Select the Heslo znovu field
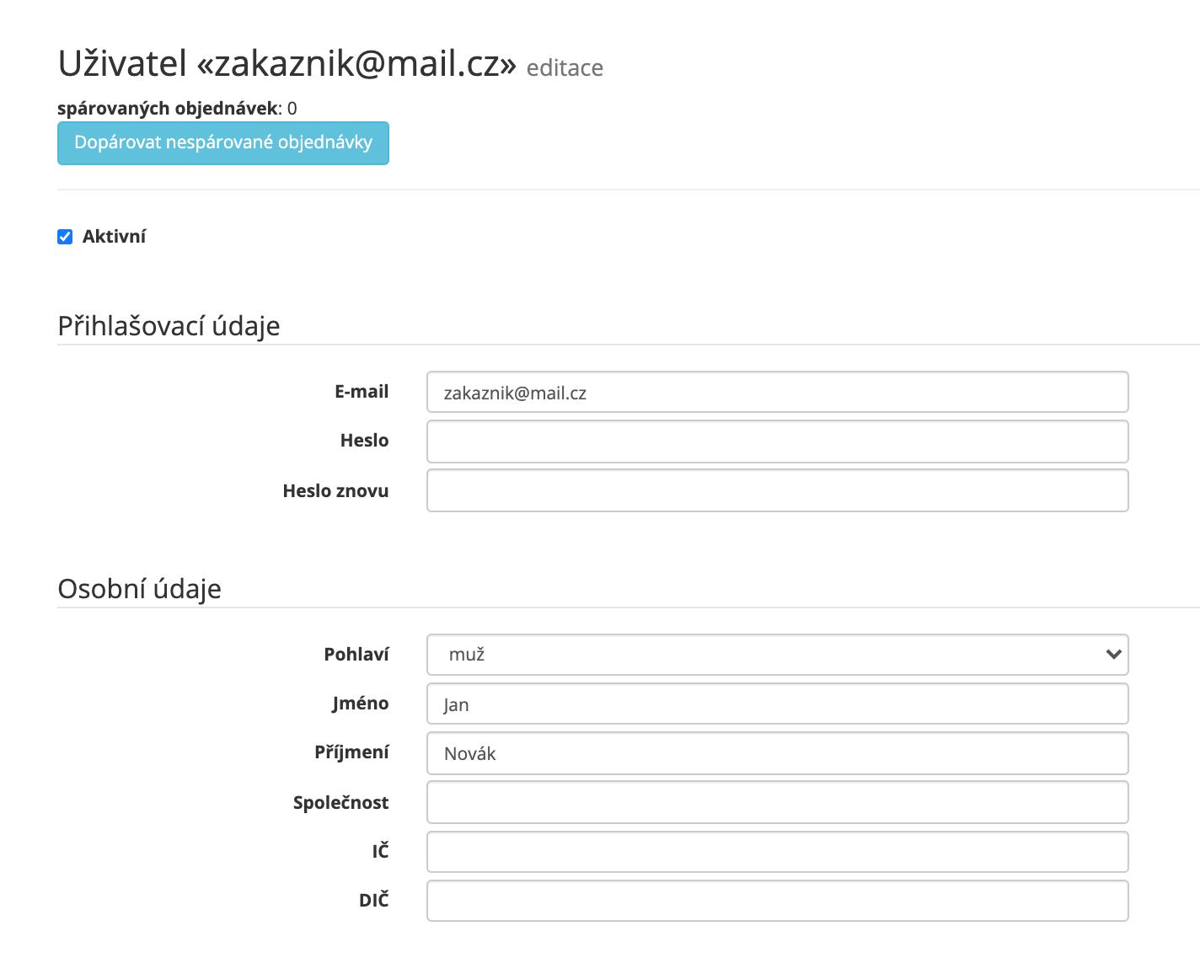Image resolution: width=1200 pixels, height=974 pixels. click(x=777, y=490)
